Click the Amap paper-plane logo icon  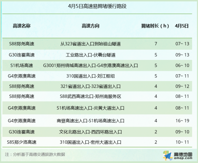(168, 155)
